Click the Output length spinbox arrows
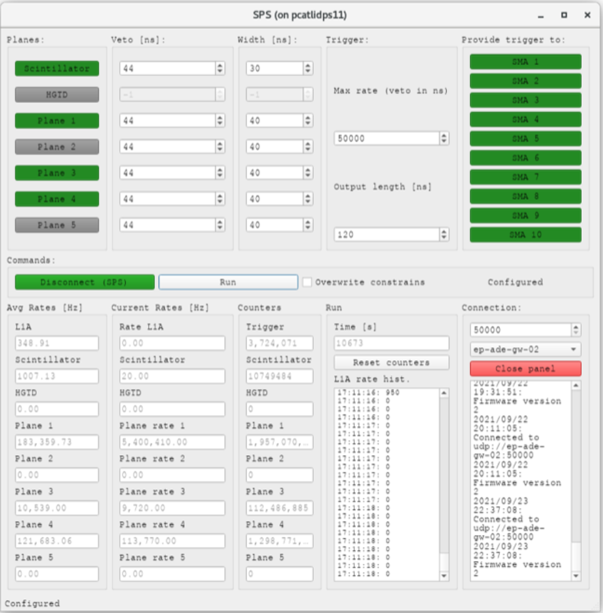603x613 pixels. pyautogui.click(x=444, y=235)
